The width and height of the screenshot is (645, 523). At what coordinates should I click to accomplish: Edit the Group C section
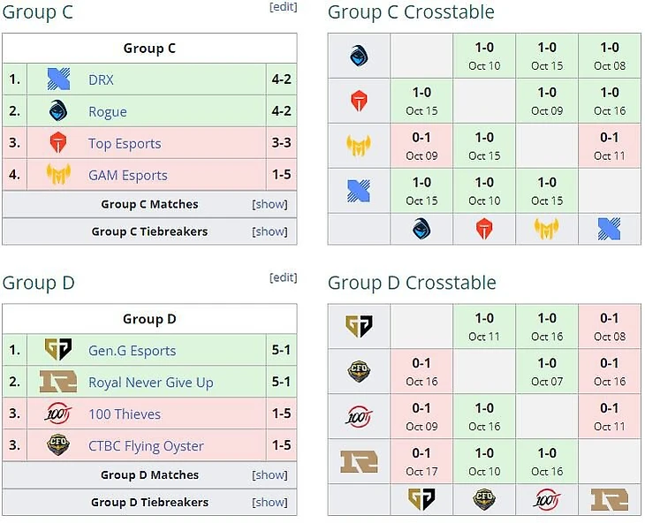(283, 7)
